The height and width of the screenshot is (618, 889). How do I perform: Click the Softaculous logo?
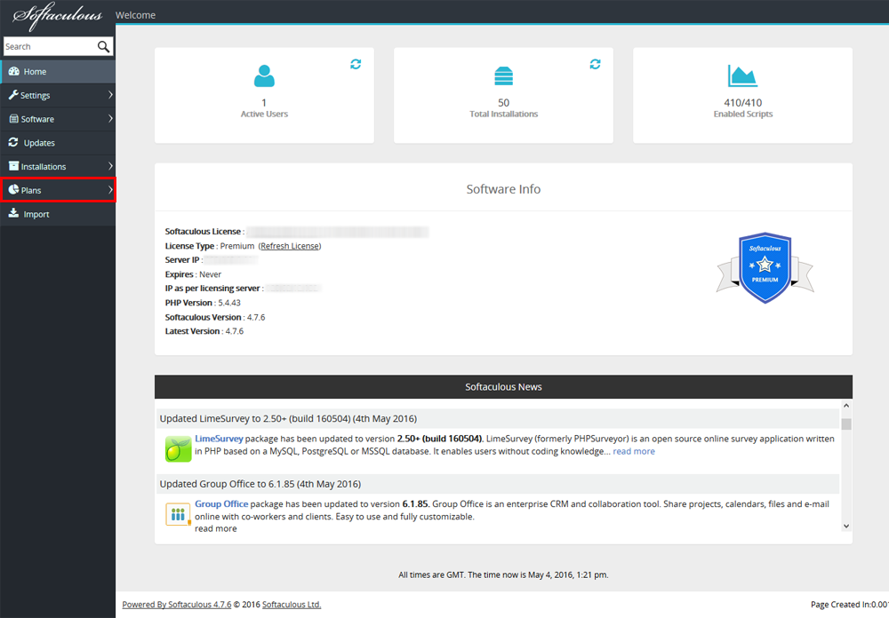point(58,17)
